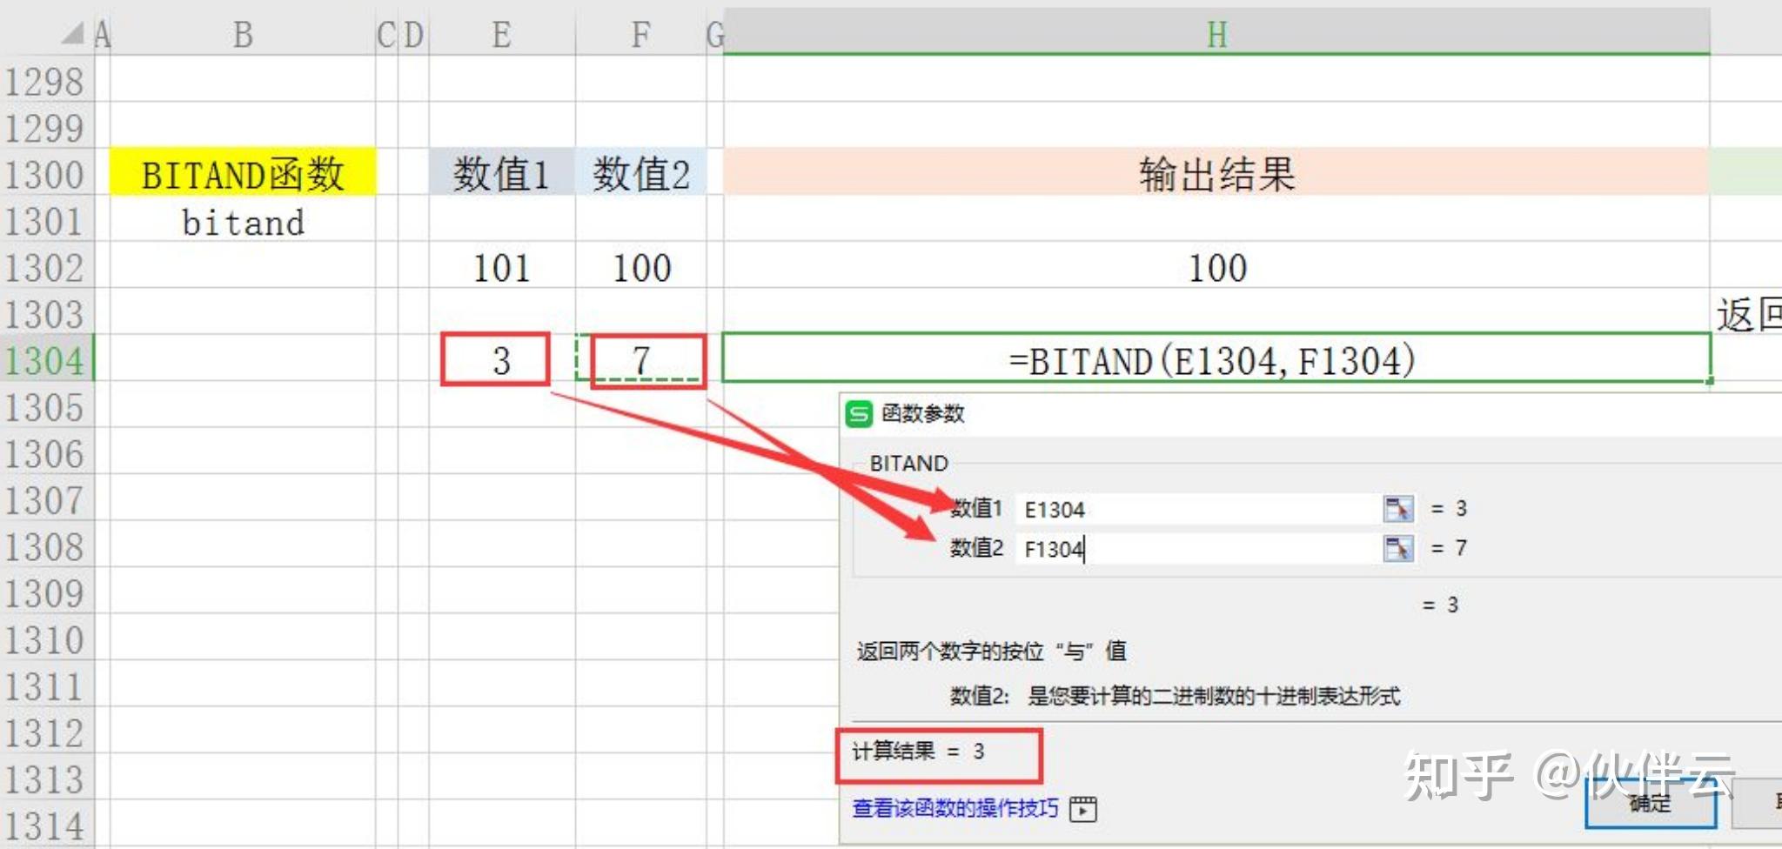Select row header 1310
Image resolution: width=1782 pixels, height=849 pixels.
[46, 639]
